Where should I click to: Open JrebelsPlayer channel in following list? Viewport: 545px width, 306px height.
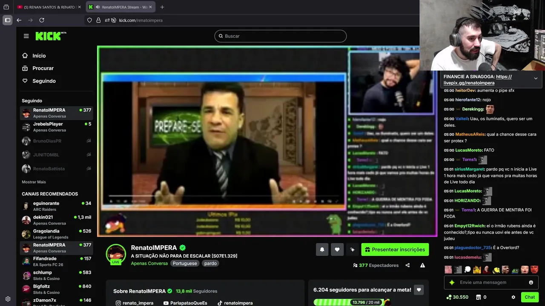pyautogui.click(x=56, y=127)
